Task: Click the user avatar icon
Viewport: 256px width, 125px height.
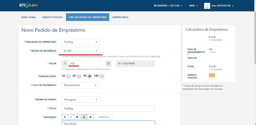Action: [x=207, y=6]
